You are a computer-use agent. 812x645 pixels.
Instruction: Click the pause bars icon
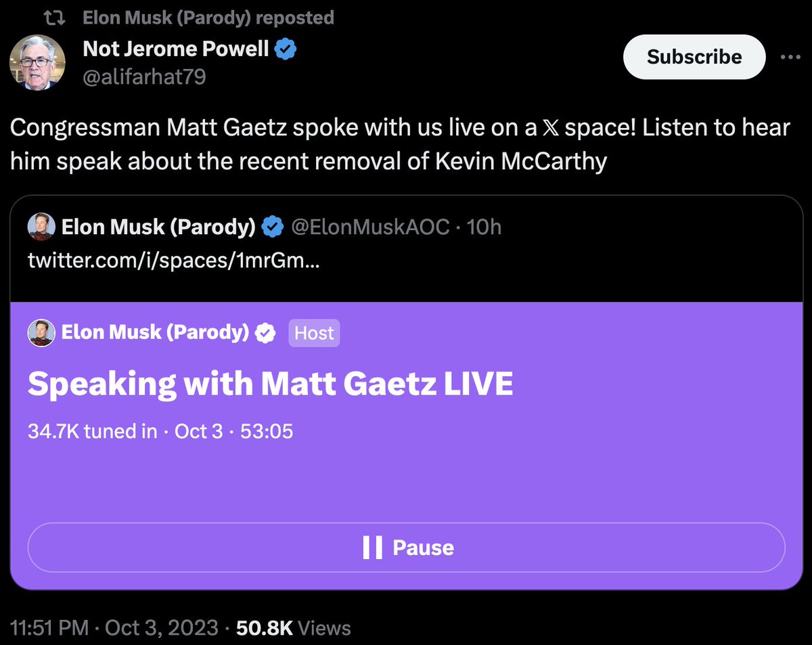pos(372,548)
